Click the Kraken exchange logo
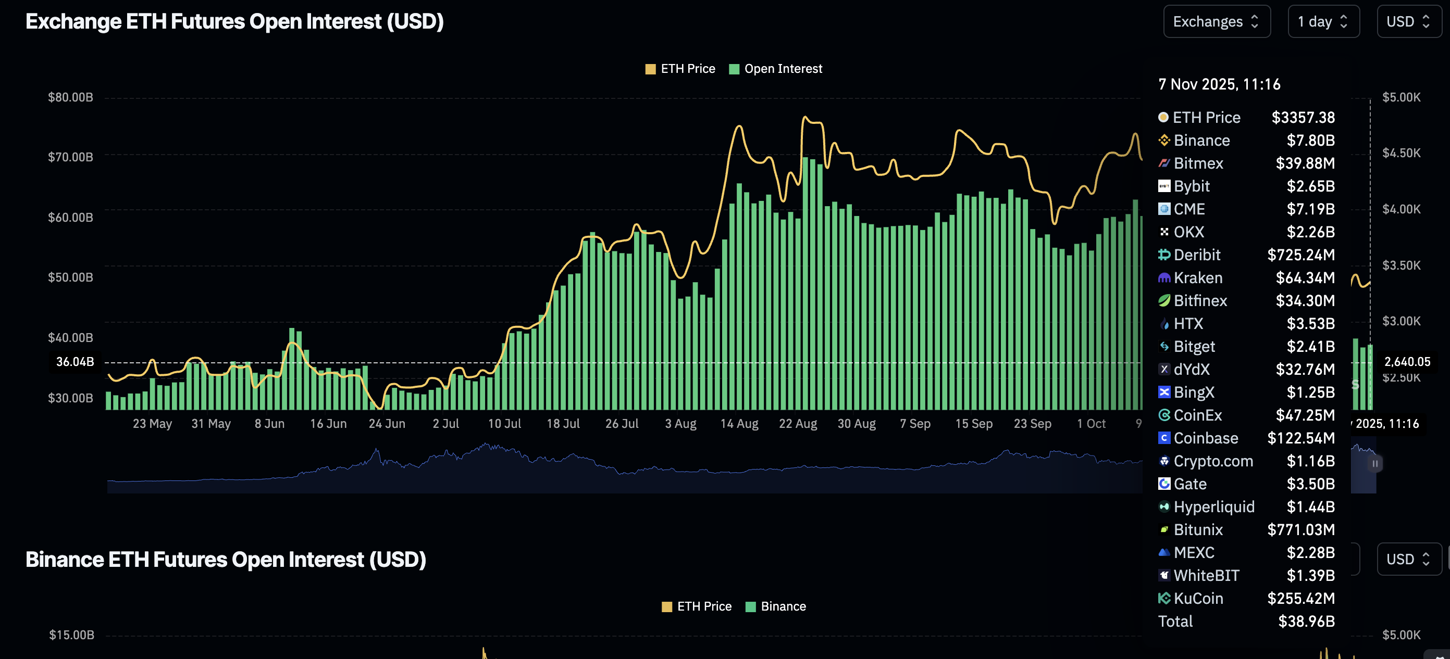 [x=1164, y=277]
